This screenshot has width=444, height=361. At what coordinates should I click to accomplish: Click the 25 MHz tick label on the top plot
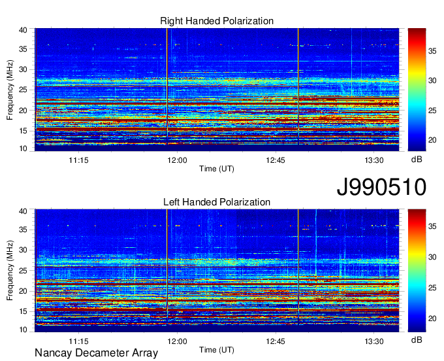(x=23, y=90)
